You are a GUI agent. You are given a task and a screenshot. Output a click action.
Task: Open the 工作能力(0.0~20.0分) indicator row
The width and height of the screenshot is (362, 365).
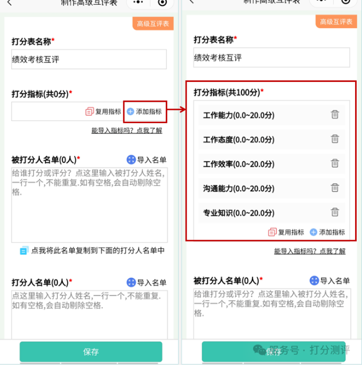pos(271,115)
